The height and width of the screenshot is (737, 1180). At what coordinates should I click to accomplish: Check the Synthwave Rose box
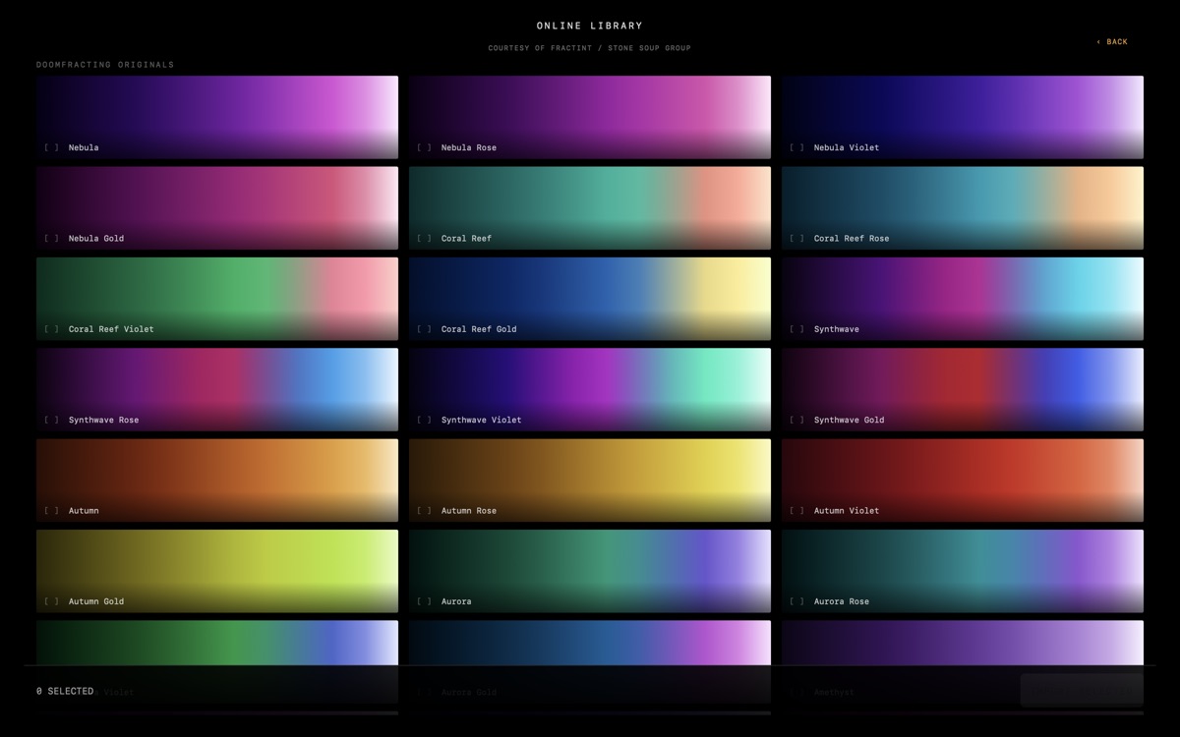(x=51, y=421)
